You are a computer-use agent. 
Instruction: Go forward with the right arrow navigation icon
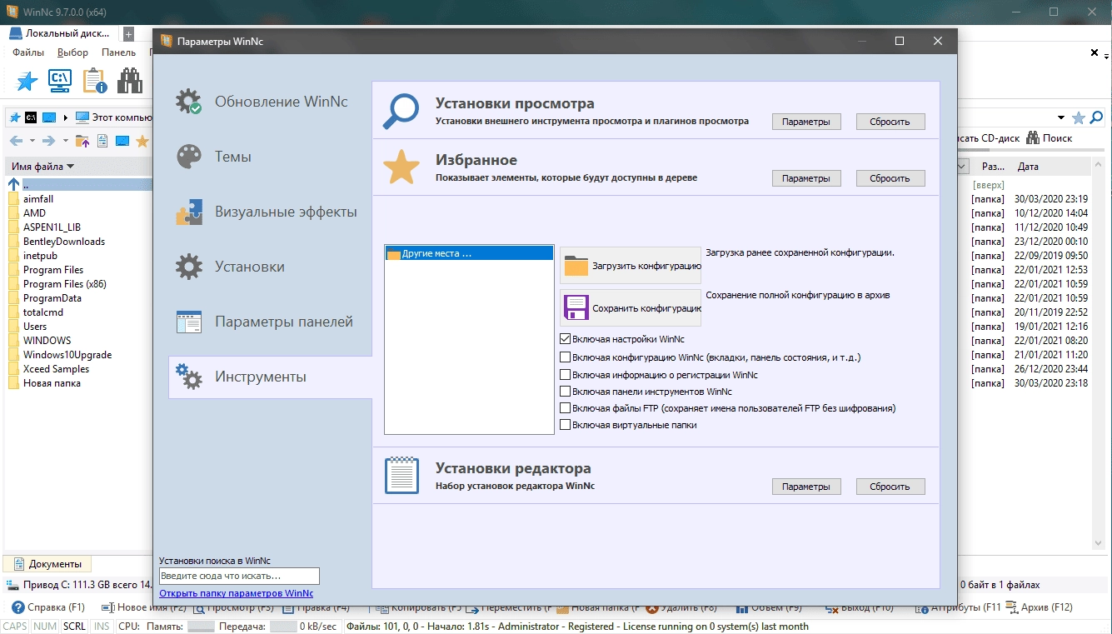coord(49,141)
